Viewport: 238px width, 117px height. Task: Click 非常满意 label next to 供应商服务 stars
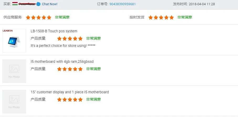62,17
